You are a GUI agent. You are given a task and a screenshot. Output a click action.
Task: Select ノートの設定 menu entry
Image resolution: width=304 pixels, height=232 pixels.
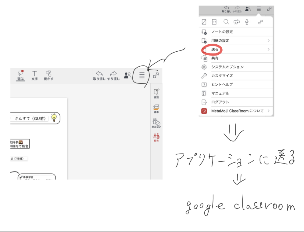pyautogui.click(x=222, y=32)
